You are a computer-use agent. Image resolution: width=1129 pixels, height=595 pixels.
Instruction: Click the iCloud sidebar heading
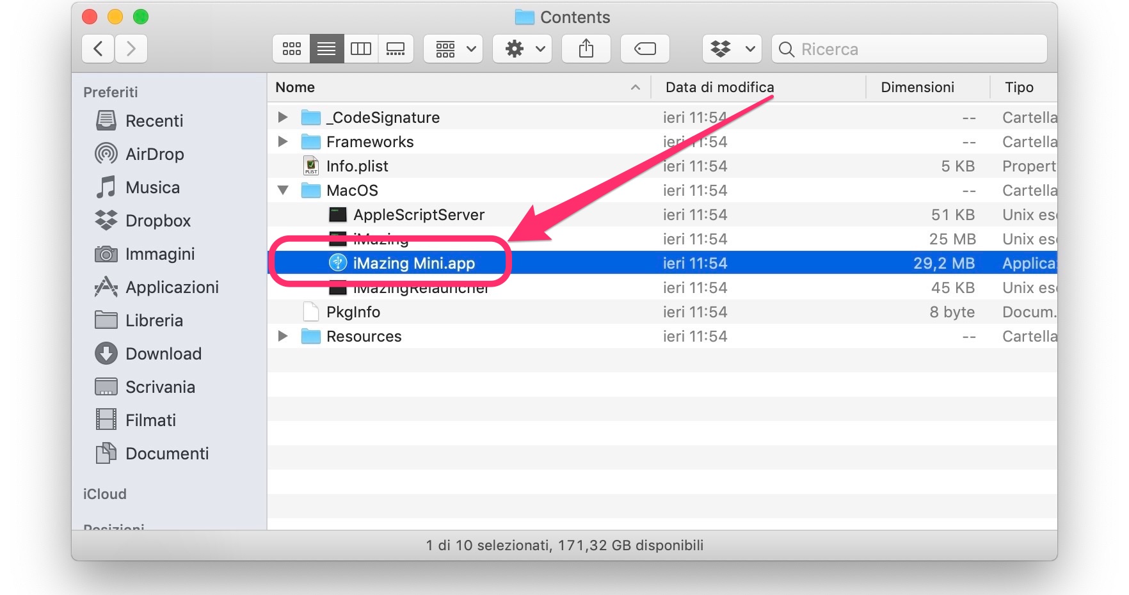[x=104, y=494]
